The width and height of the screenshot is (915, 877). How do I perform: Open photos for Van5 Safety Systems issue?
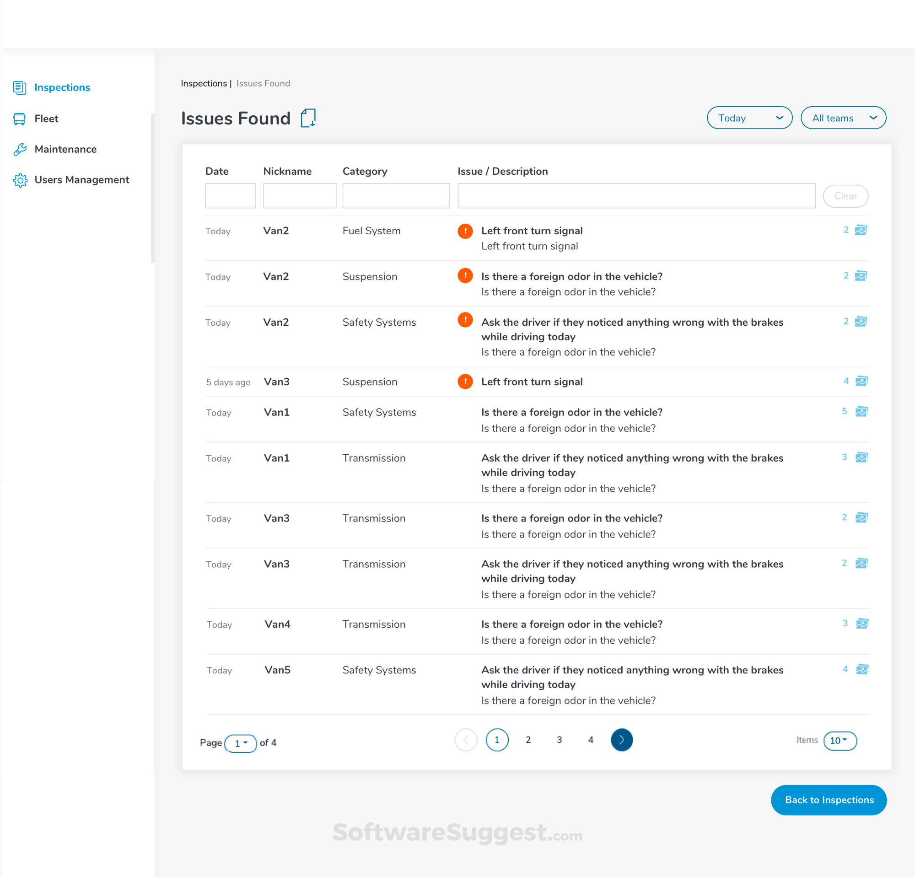click(862, 669)
